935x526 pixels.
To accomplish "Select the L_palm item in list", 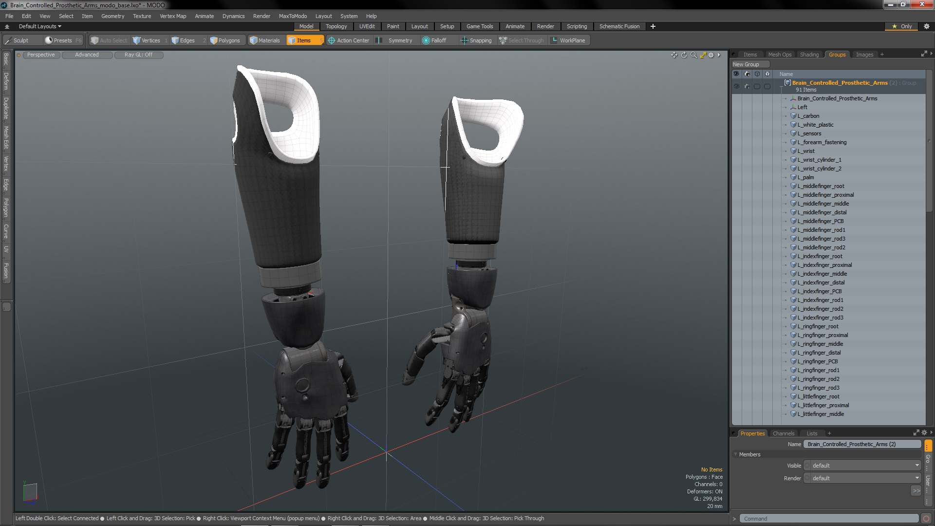I will [805, 177].
